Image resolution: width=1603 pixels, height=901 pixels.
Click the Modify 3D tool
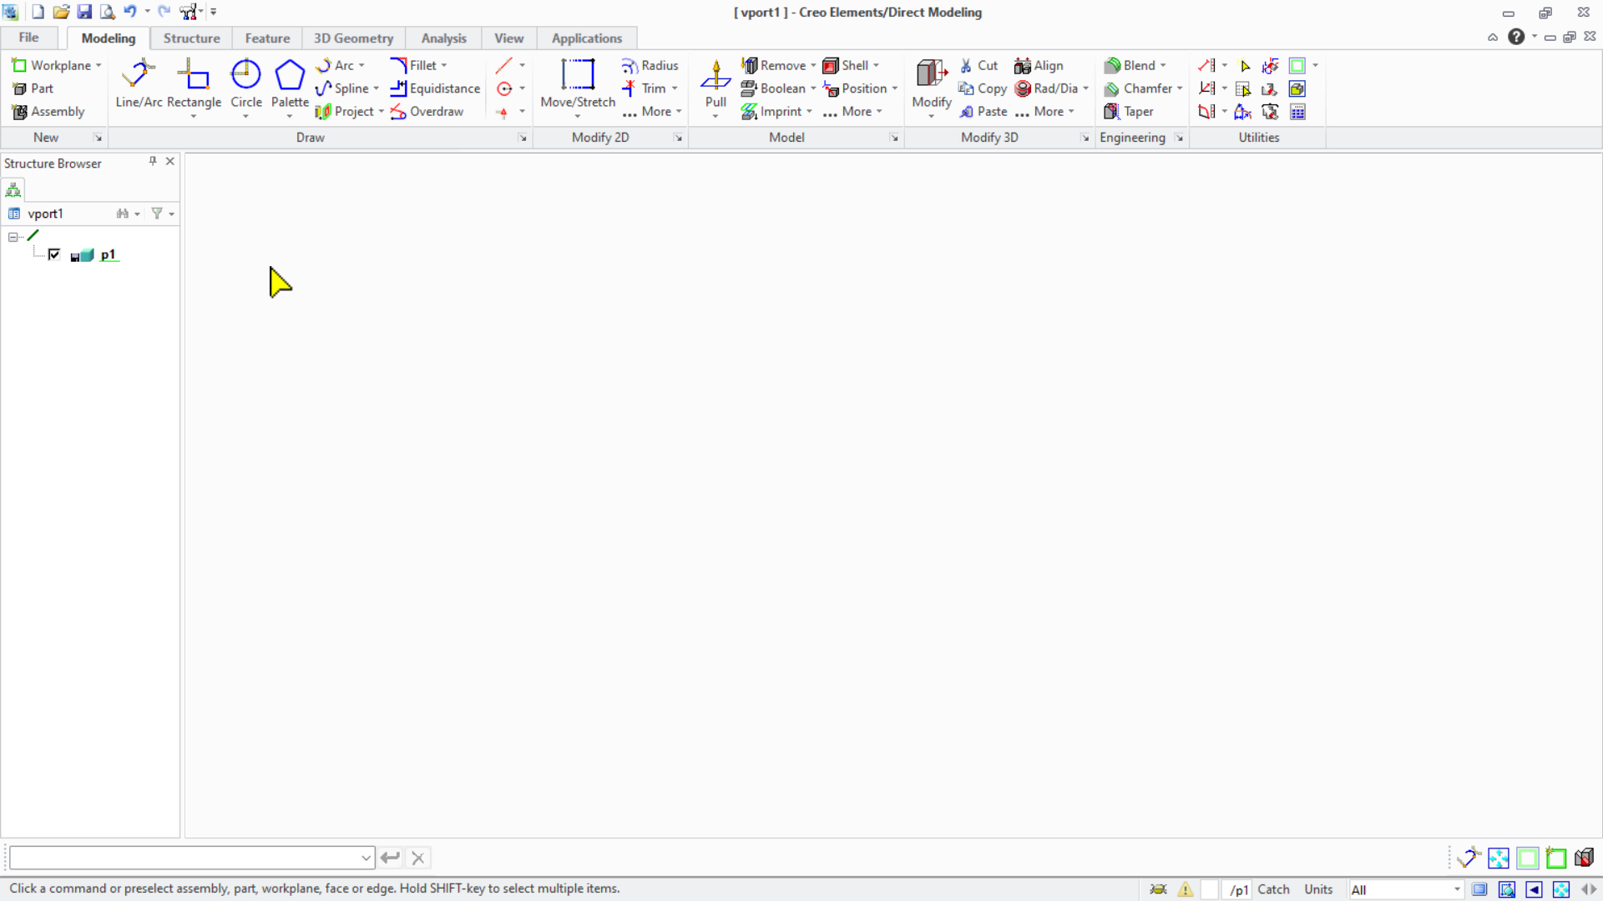(931, 83)
